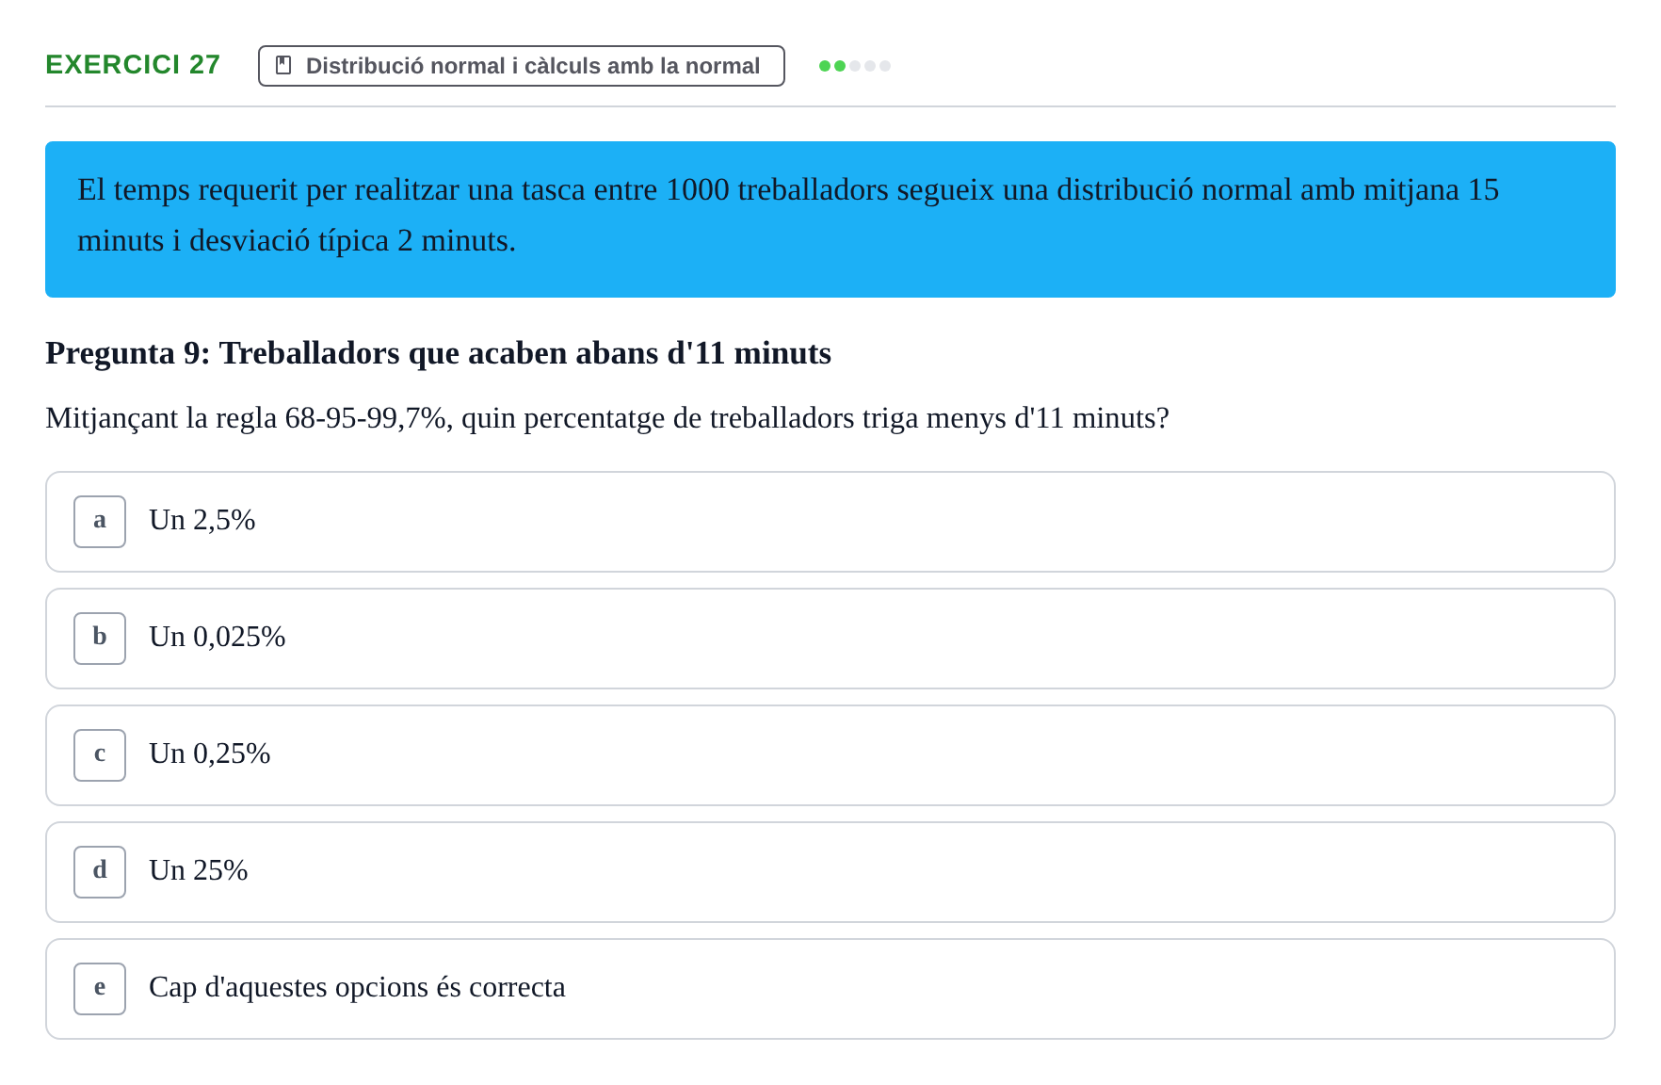Click the fourth grey progress dot
Viewport: 1661px width, 1085px height.
(870, 66)
